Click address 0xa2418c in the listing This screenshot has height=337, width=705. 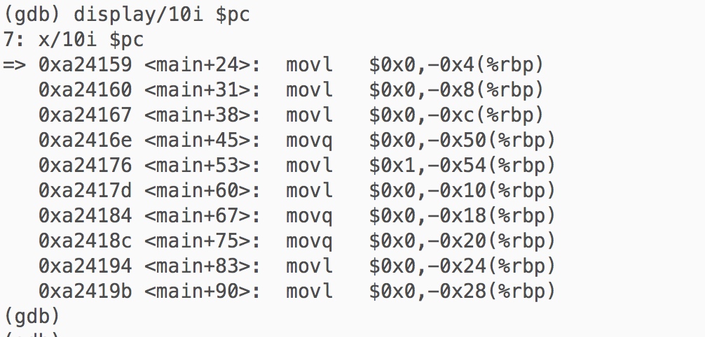coord(85,241)
